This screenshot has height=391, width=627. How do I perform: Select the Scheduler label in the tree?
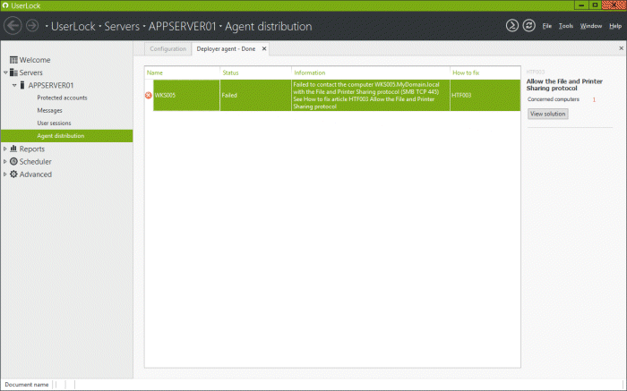click(x=35, y=162)
